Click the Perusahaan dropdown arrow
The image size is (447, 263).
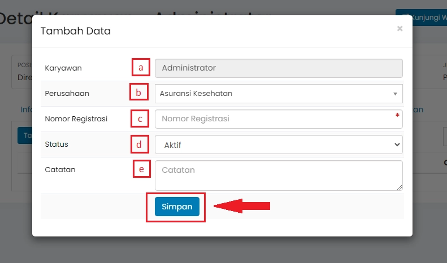(x=395, y=94)
